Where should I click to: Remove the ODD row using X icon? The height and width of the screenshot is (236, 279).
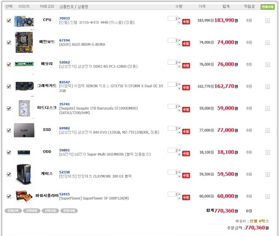[x=268, y=152]
